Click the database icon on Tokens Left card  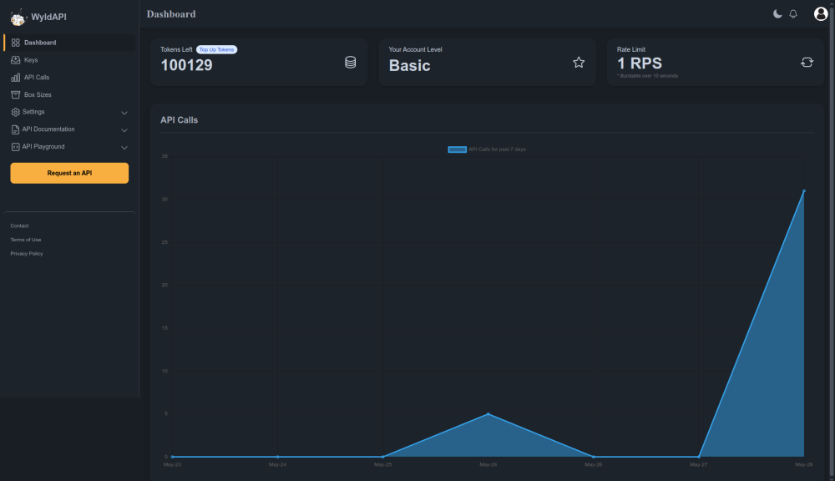tap(351, 62)
